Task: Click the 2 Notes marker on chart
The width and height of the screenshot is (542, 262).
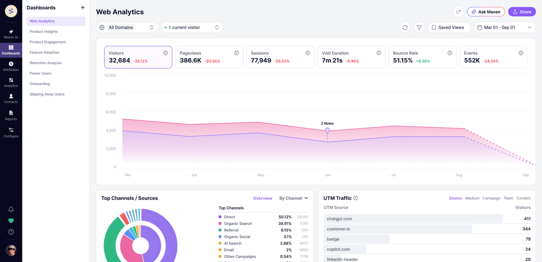Action: click(x=327, y=130)
